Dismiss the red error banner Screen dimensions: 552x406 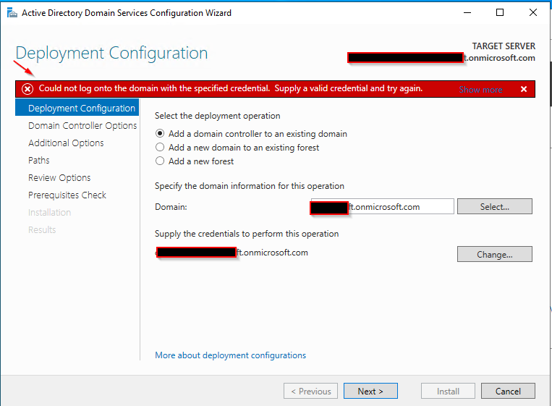point(524,90)
